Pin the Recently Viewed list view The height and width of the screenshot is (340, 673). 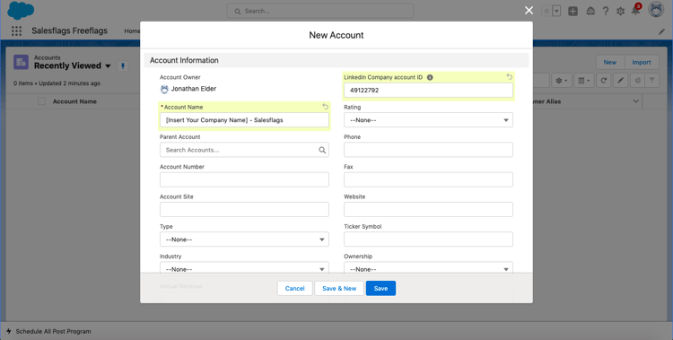coord(123,66)
